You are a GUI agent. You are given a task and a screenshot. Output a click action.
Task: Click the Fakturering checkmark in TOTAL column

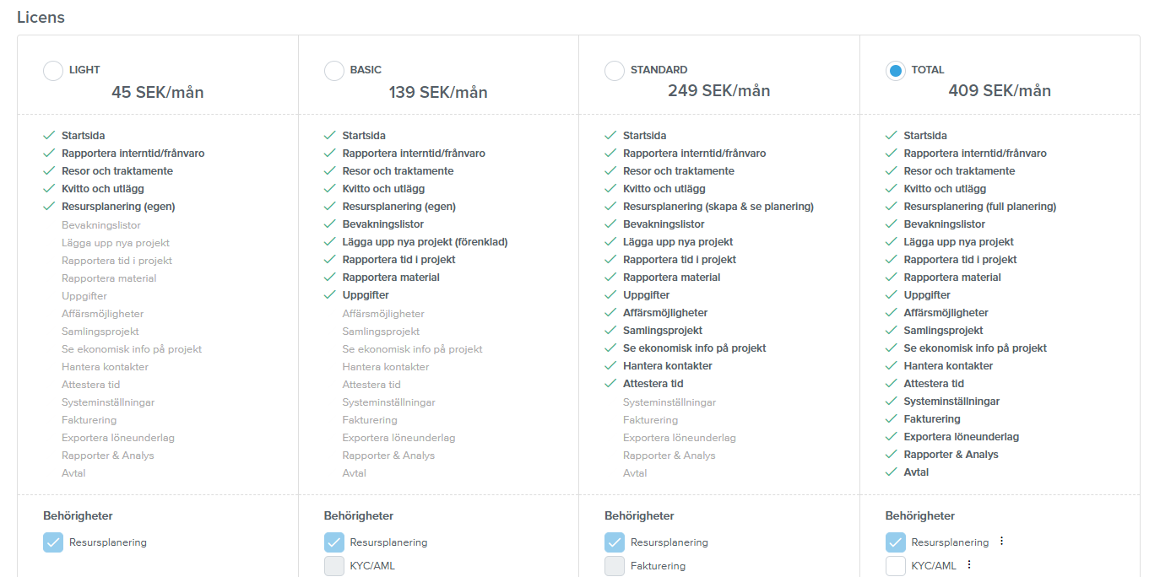(892, 419)
